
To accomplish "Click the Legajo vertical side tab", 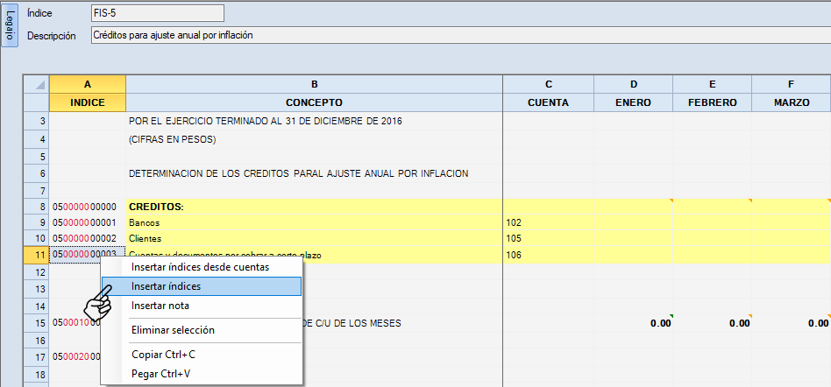I will pos(10,25).
